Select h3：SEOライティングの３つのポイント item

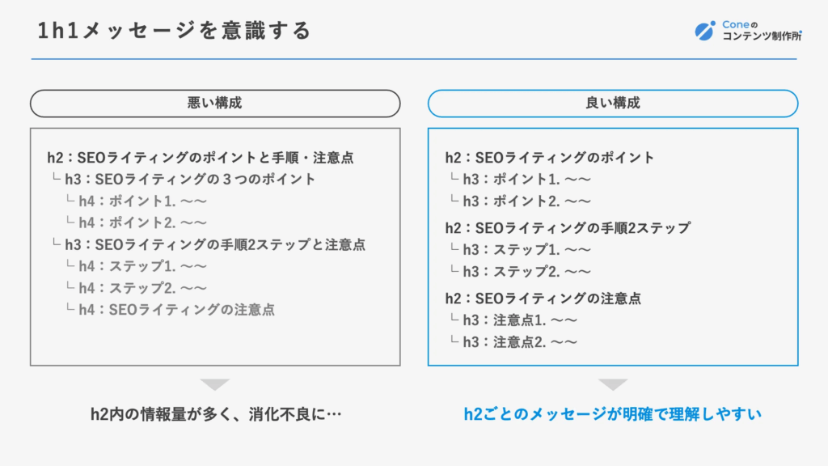(190, 179)
